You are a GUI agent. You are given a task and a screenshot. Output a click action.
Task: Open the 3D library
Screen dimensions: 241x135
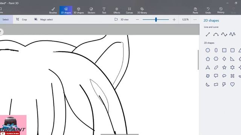pos(142,10)
